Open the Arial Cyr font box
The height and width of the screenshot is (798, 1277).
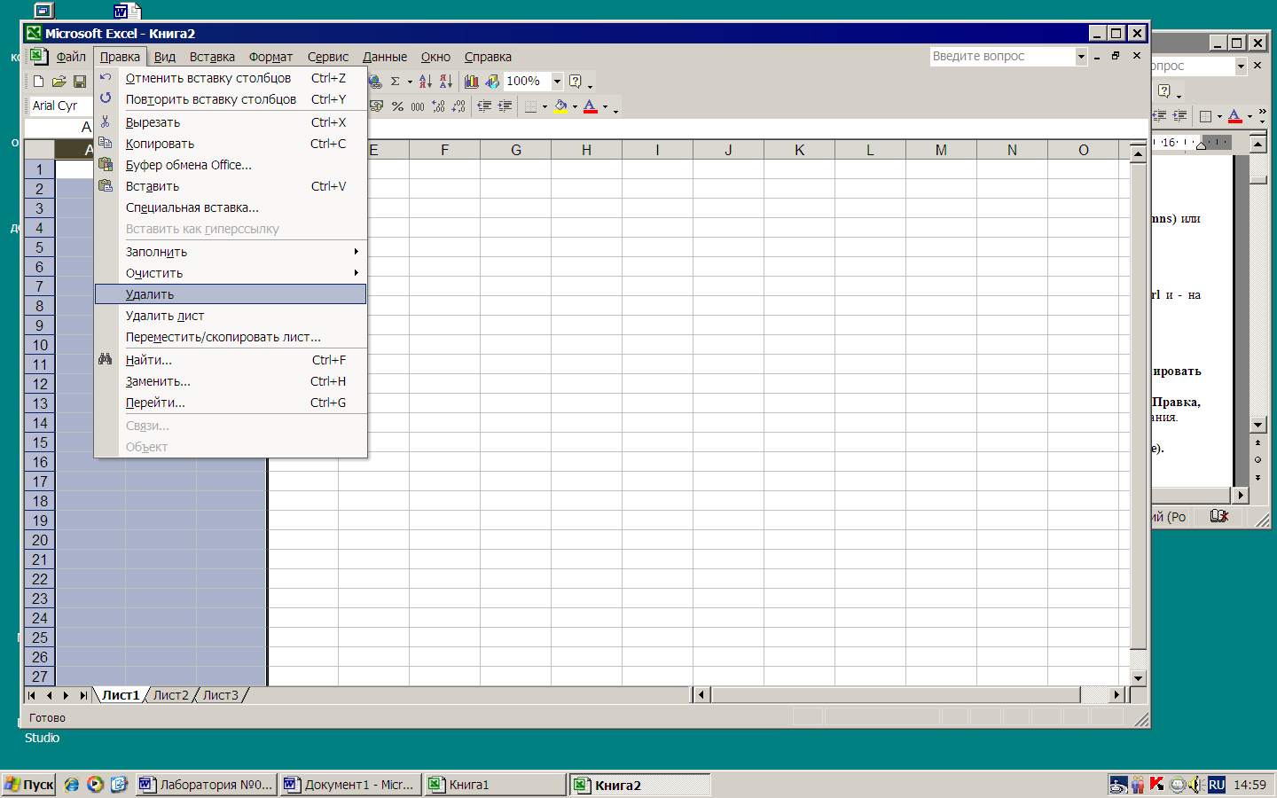coord(61,106)
